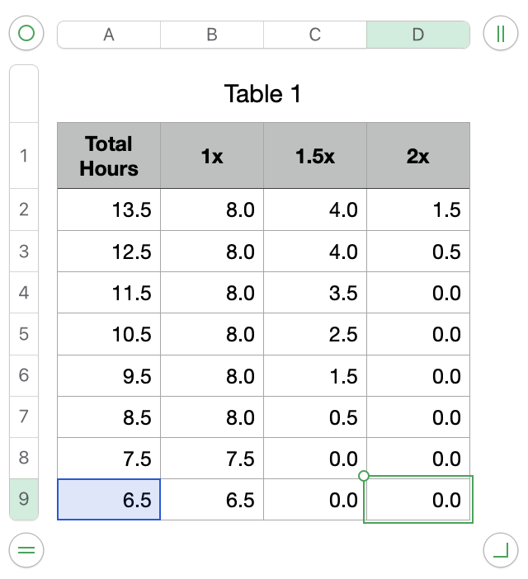Click the 1.5 cell in the 2x column
The height and width of the screenshot is (579, 528).
pyautogui.click(x=418, y=210)
